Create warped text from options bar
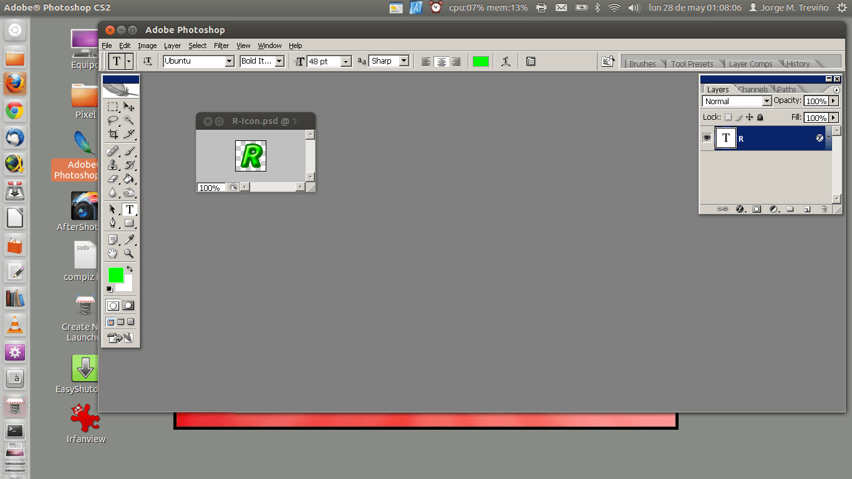The image size is (852, 479). [x=506, y=61]
